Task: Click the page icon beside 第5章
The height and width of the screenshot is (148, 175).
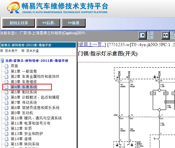Action: pos(6,92)
